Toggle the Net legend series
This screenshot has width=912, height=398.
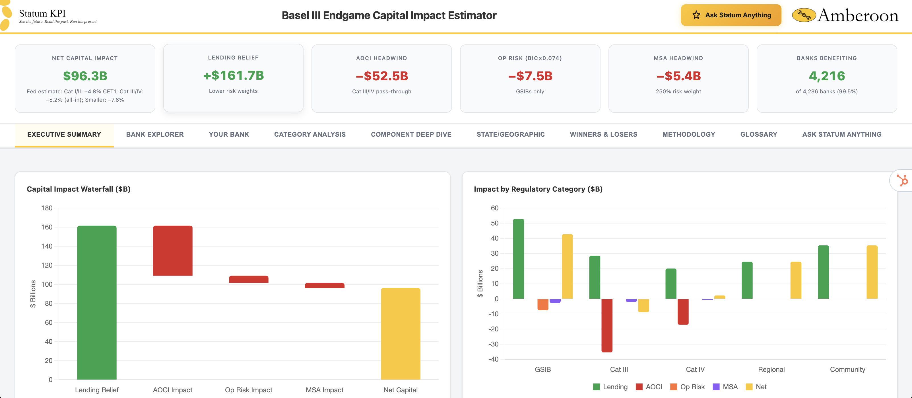(756, 387)
